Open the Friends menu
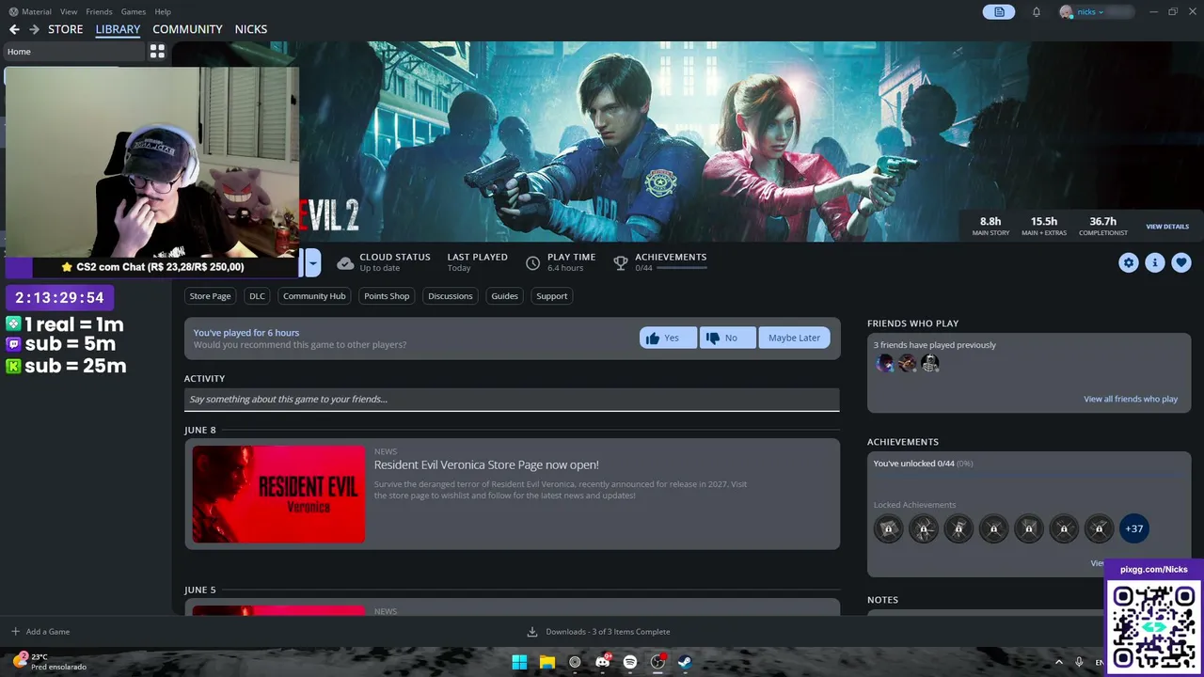 [99, 12]
